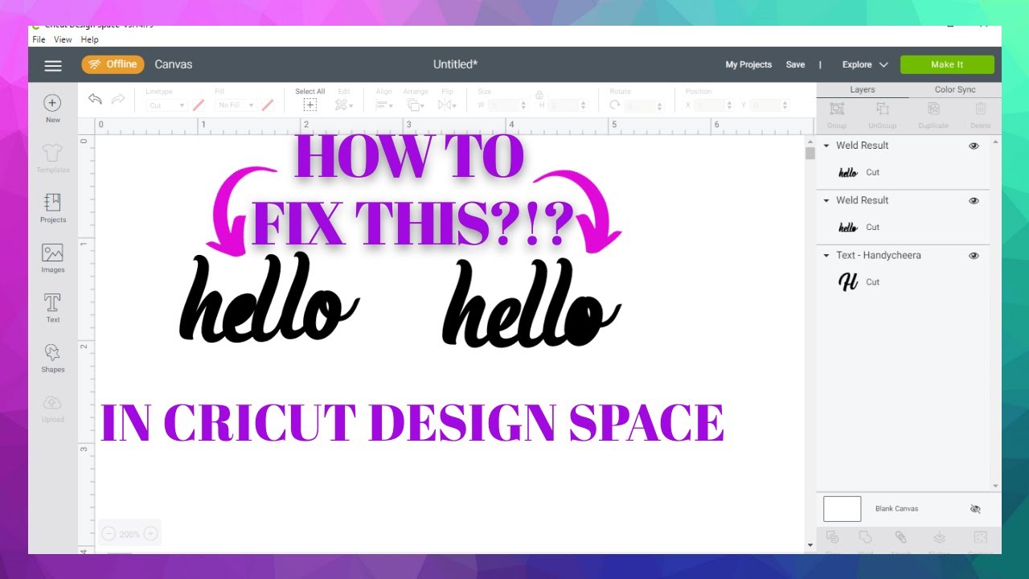Open the Help menu
This screenshot has height=579, width=1029.
click(89, 39)
